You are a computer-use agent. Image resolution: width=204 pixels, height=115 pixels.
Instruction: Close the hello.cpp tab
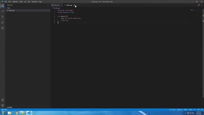[x=74, y=5]
